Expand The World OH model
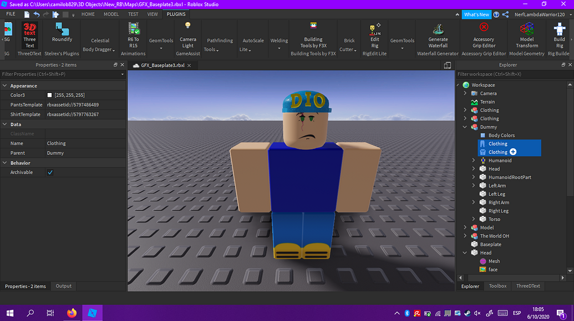Screen dimensions: 574x321 pyautogui.click(x=465, y=236)
